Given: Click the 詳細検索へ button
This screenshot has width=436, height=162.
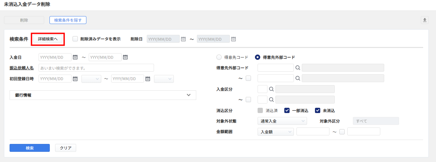Looking at the screenshot, I should point(48,39).
